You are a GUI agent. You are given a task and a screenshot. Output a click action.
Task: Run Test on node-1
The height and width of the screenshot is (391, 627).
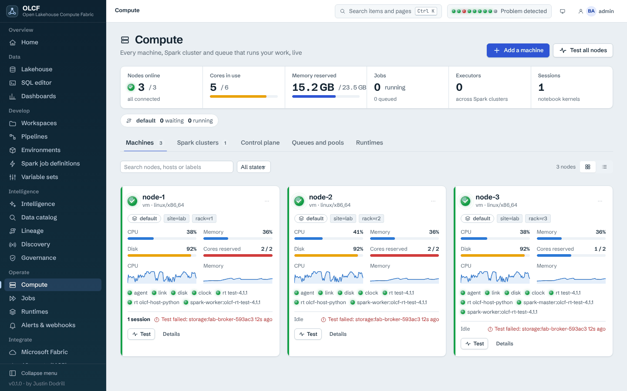pos(142,334)
